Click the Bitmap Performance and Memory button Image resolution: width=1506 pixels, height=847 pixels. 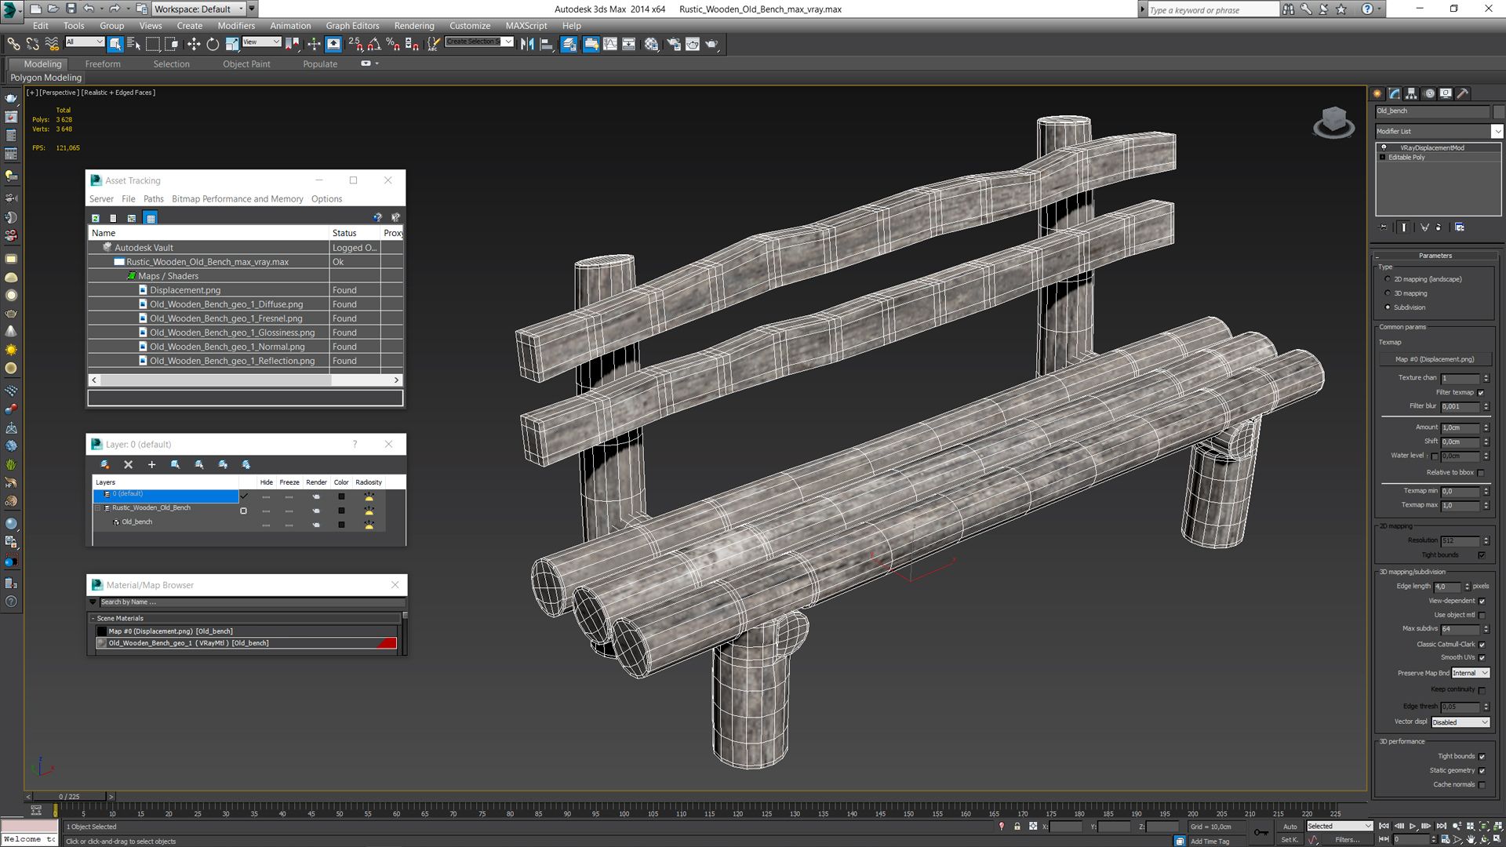(x=238, y=198)
